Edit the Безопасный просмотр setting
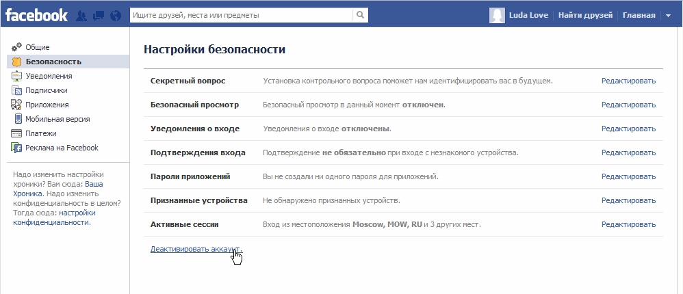 628,105
